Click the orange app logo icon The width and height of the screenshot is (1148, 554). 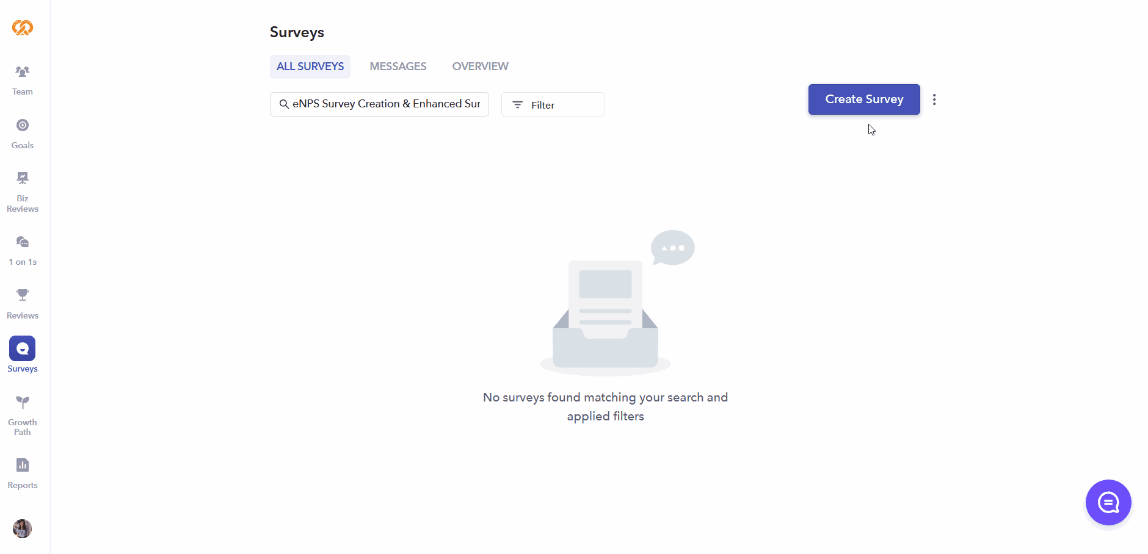click(x=23, y=27)
